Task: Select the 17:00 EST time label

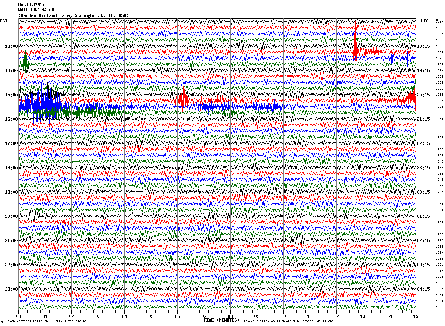Action: 11,143
